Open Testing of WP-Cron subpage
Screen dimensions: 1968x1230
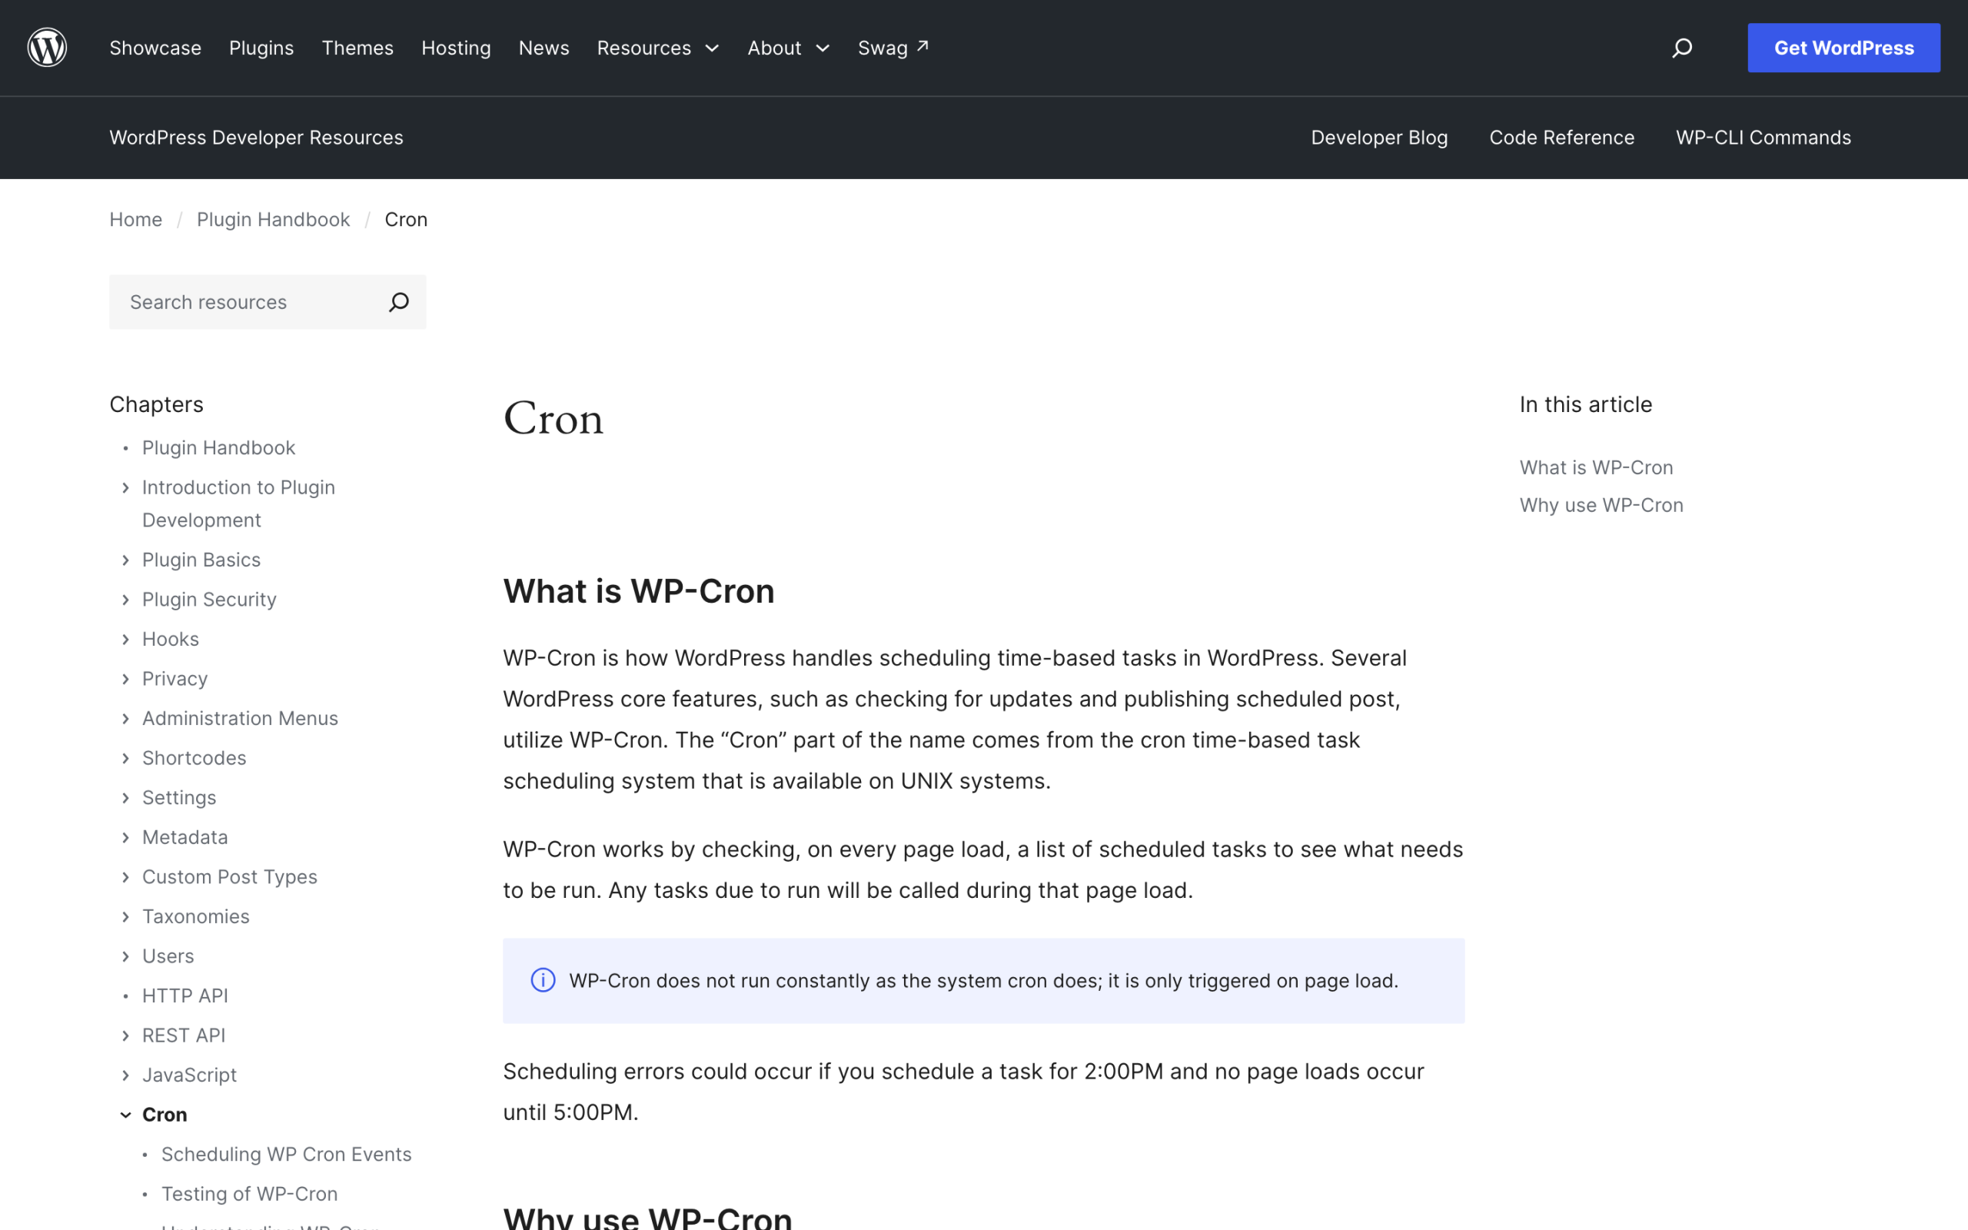click(x=250, y=1194)
